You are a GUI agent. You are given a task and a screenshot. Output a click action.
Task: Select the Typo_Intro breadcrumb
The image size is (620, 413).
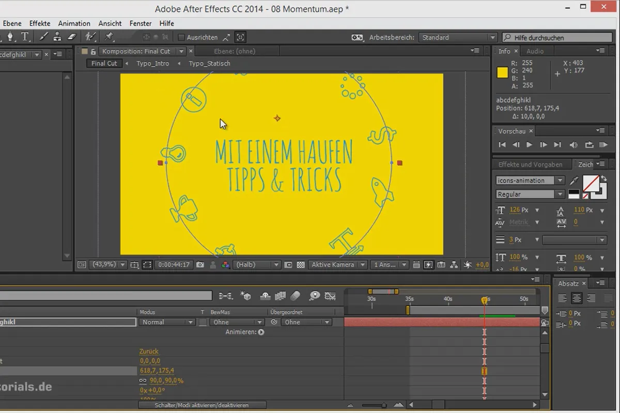(152, 63)
